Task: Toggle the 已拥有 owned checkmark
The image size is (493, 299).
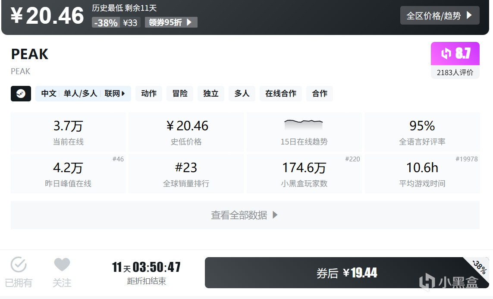Action: click(x=19, y=272)
